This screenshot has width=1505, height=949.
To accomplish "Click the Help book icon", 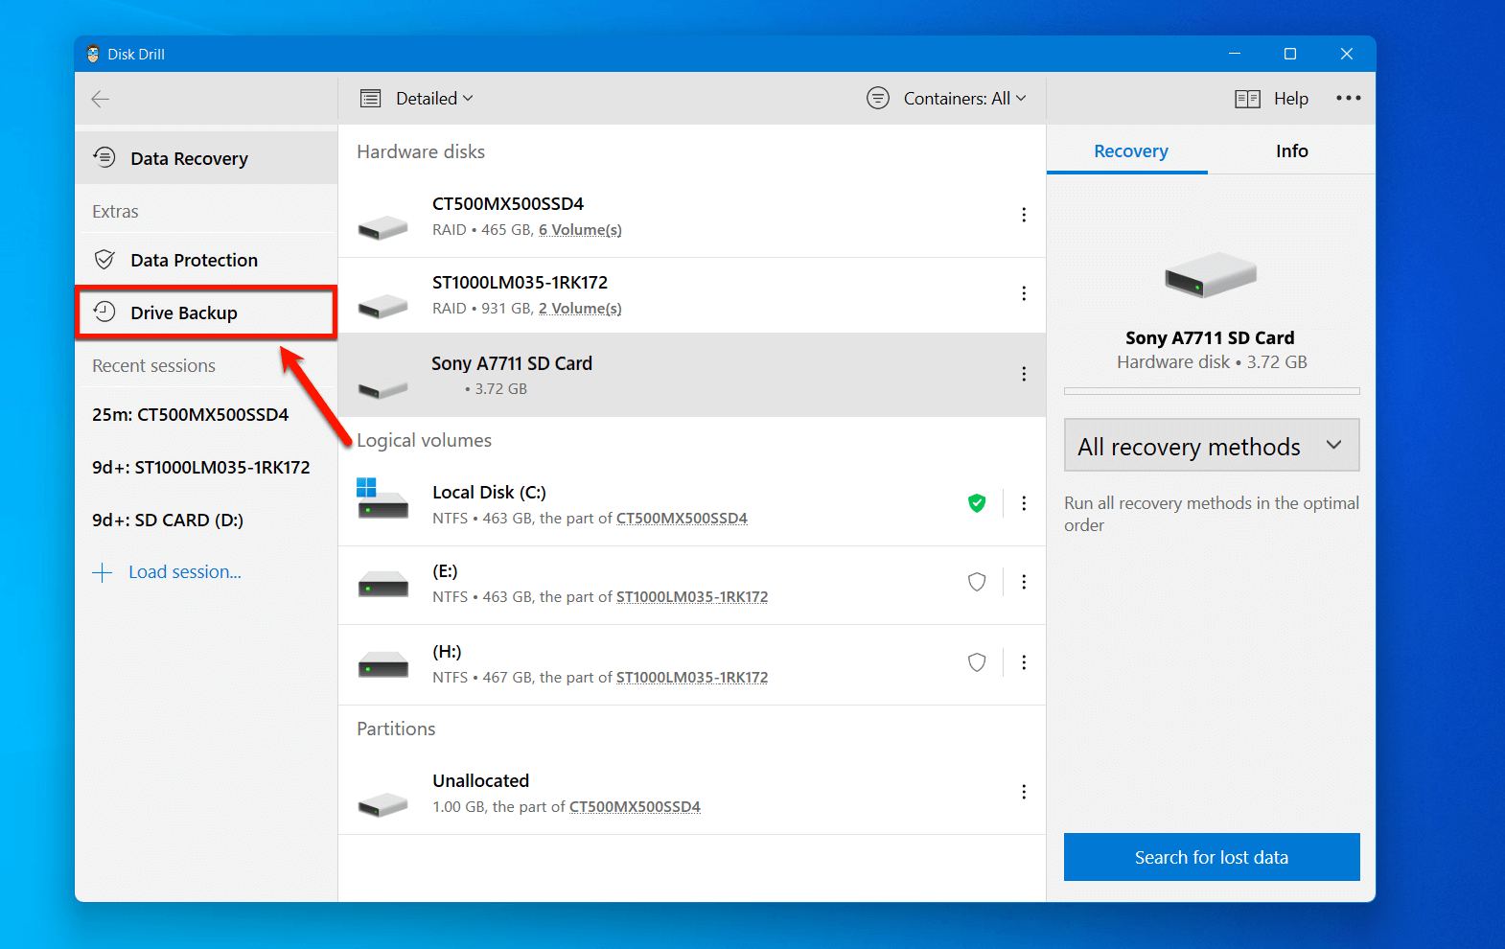I will pyautogui.click(x=1248, y=99).
